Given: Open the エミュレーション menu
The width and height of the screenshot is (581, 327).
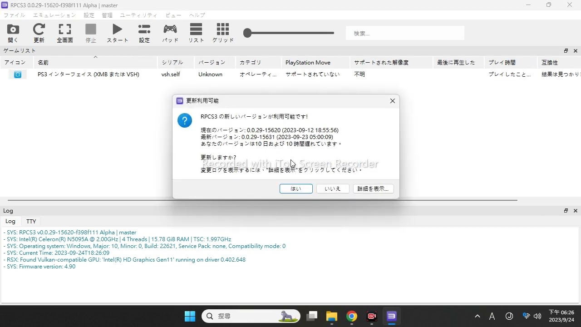Looking at the screenshot, I should [54, 15].
